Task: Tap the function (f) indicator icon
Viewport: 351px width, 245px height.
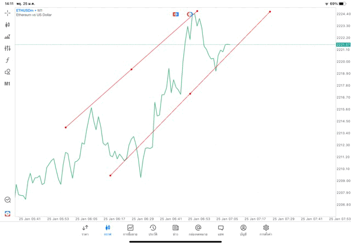Action: (7, 60)
